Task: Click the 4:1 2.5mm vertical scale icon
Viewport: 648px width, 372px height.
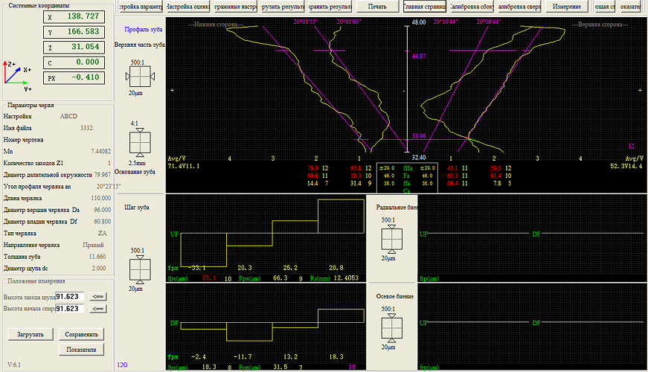Action: pyautogui.click(x=140, y=143)
